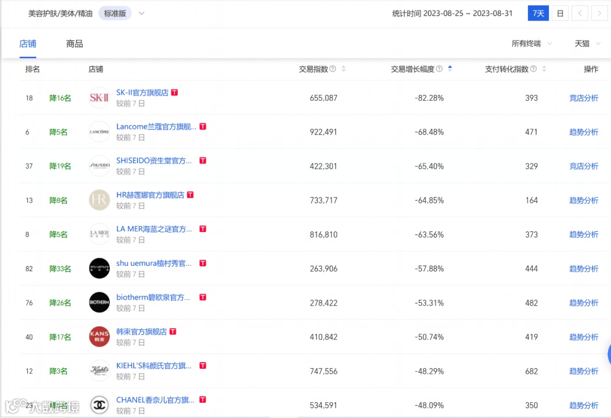Open Lancome兰蔻官方旗舰 store link
The image size is (611, 418).
(x=156, y=126)
